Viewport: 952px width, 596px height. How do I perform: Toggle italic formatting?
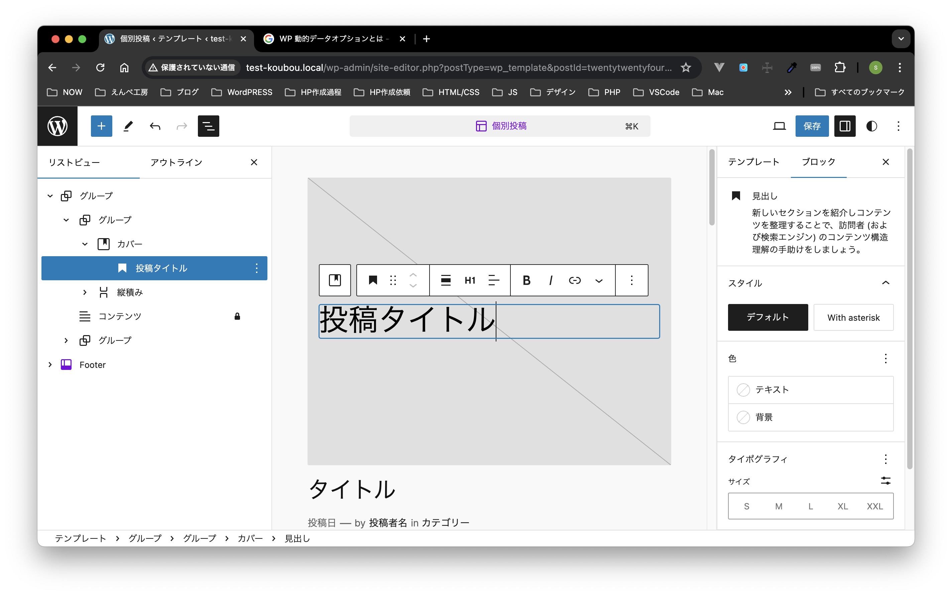click(x=551, y=280)
